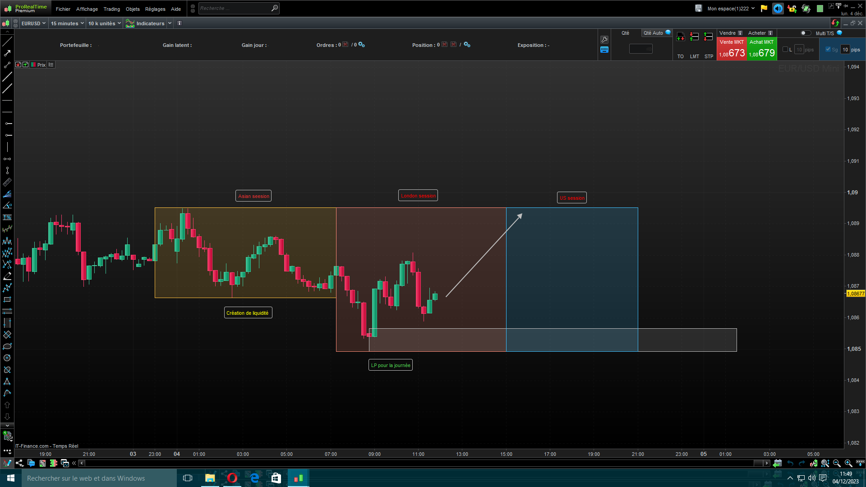This screenshot has width=866, height=487.
Task: Click the blue keyboard shortcut icon
Action: (604, 50)
